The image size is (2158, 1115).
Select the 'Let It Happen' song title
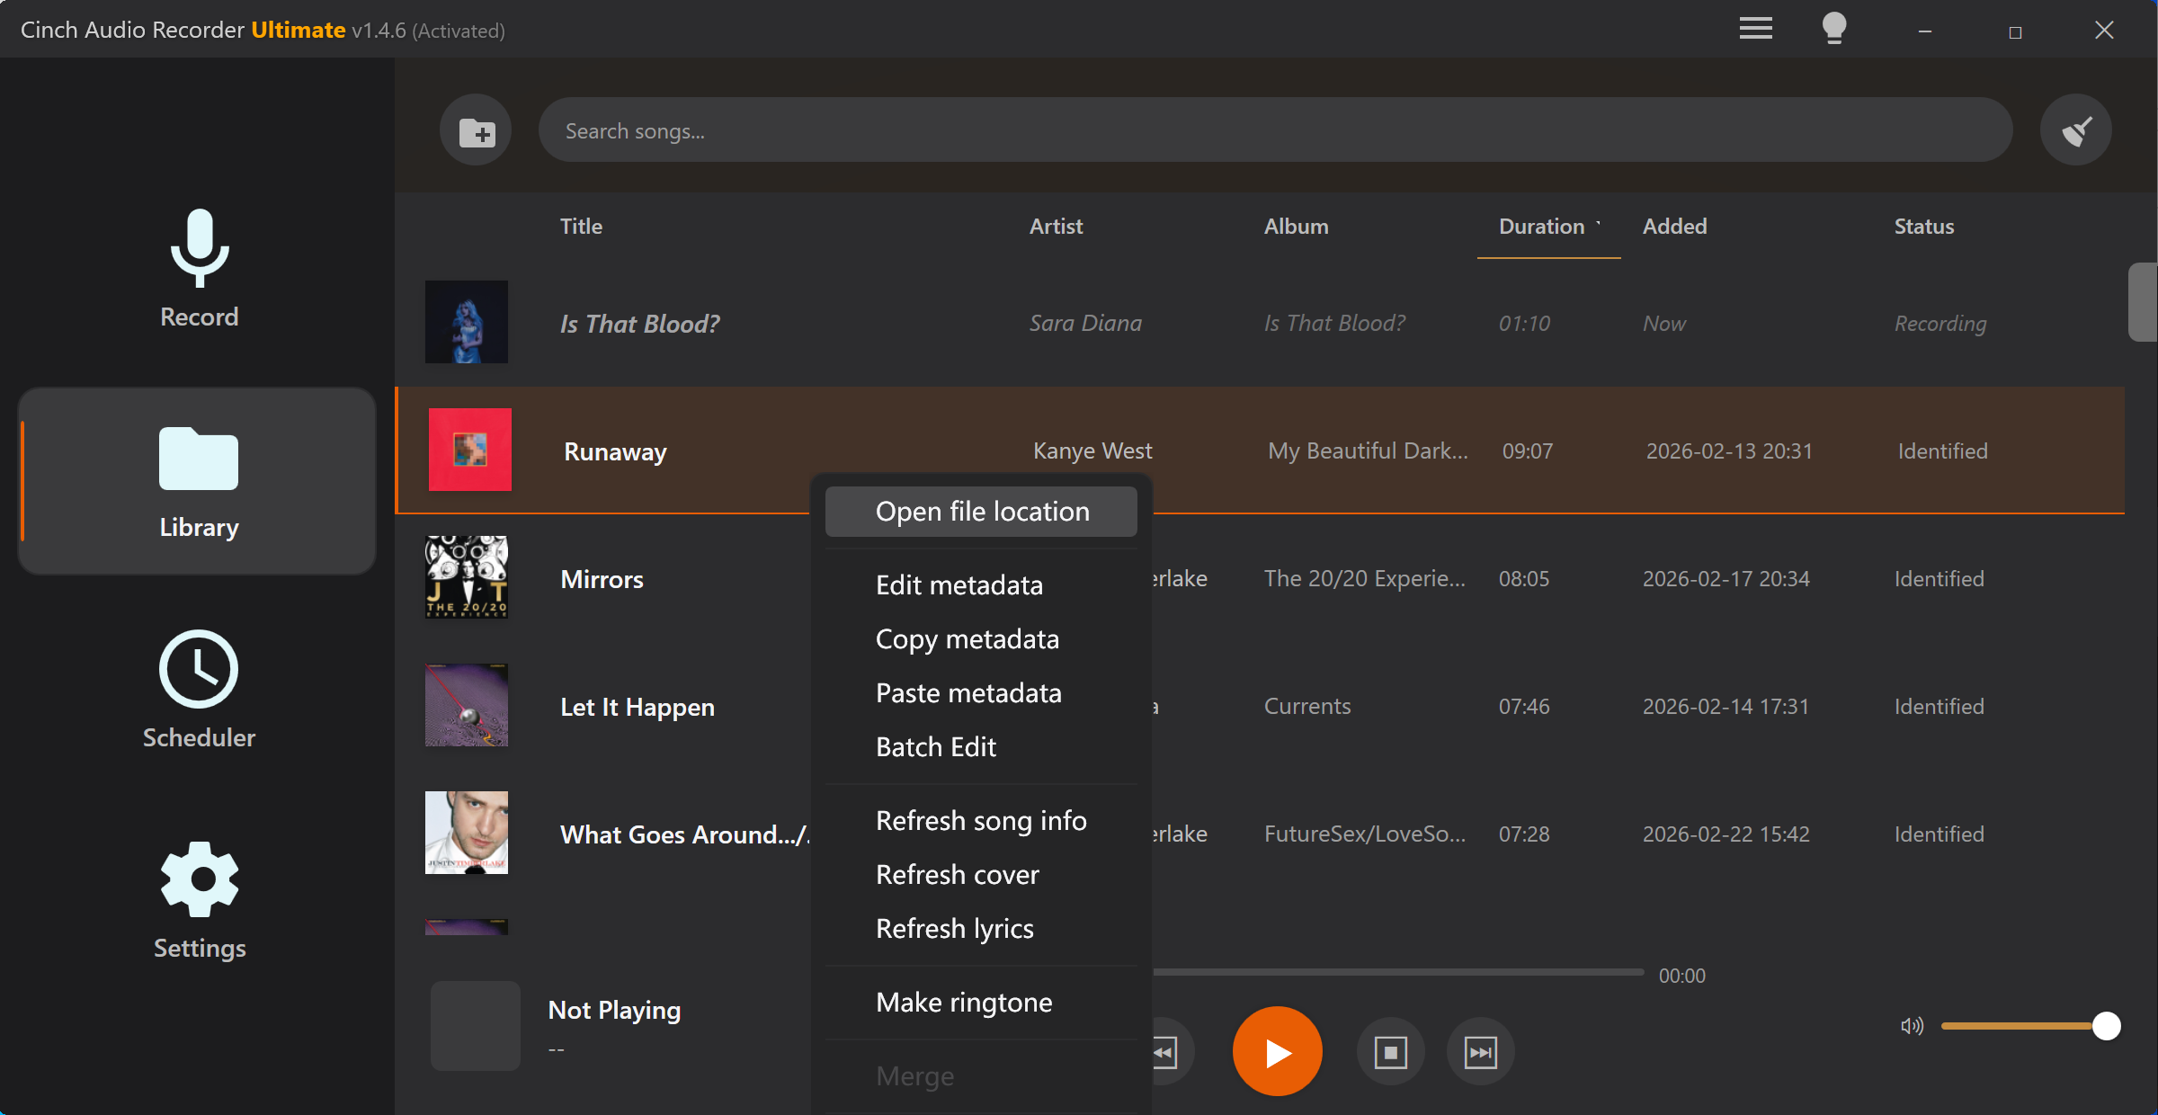point(638,707)
